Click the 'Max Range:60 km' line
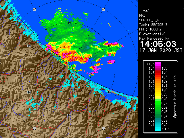 [154, 39]
